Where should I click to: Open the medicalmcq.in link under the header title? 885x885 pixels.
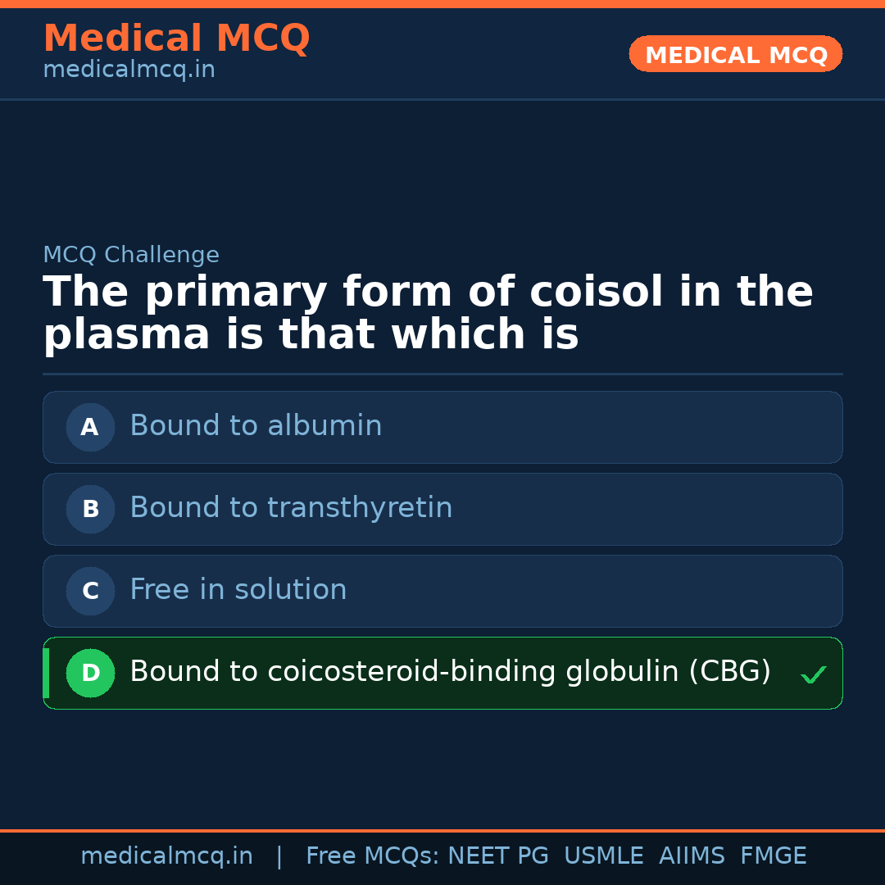click(x=129, y=70)
